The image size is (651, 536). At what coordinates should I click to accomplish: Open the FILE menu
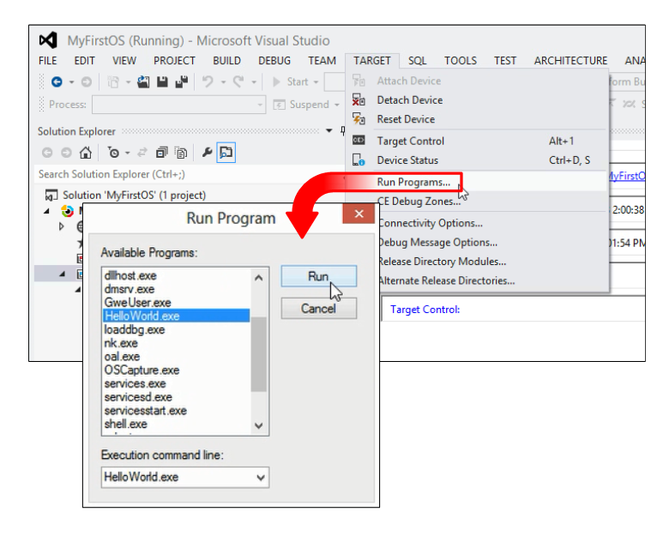pos(48,61)
